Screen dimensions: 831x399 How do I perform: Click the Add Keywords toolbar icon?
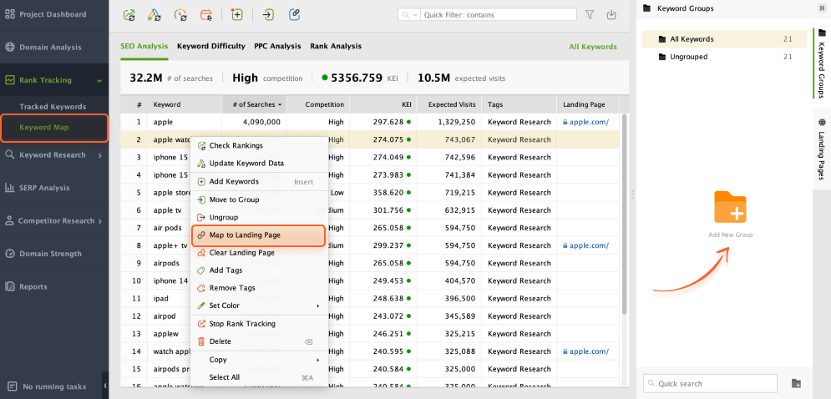237,15
